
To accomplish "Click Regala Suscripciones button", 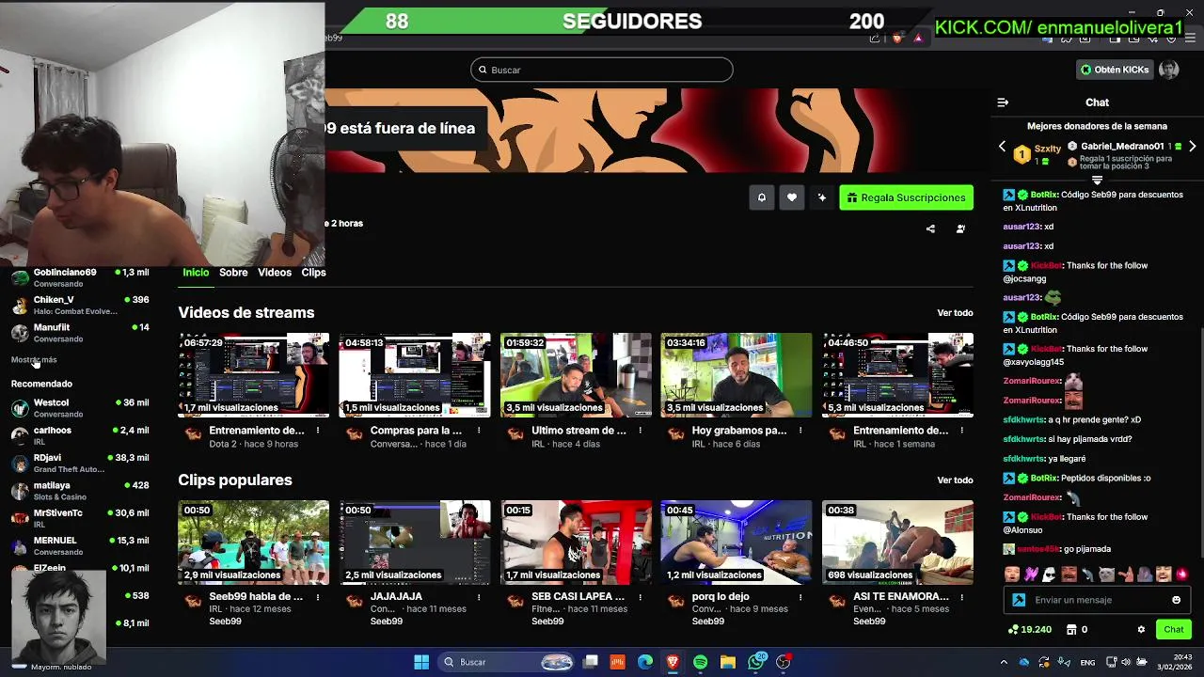I will (906, 197).
